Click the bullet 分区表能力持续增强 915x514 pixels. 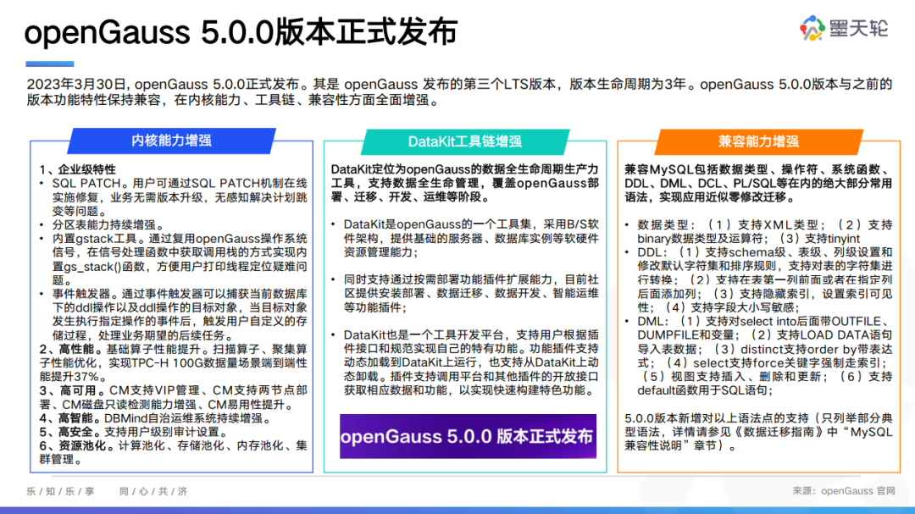pos(108,224)
